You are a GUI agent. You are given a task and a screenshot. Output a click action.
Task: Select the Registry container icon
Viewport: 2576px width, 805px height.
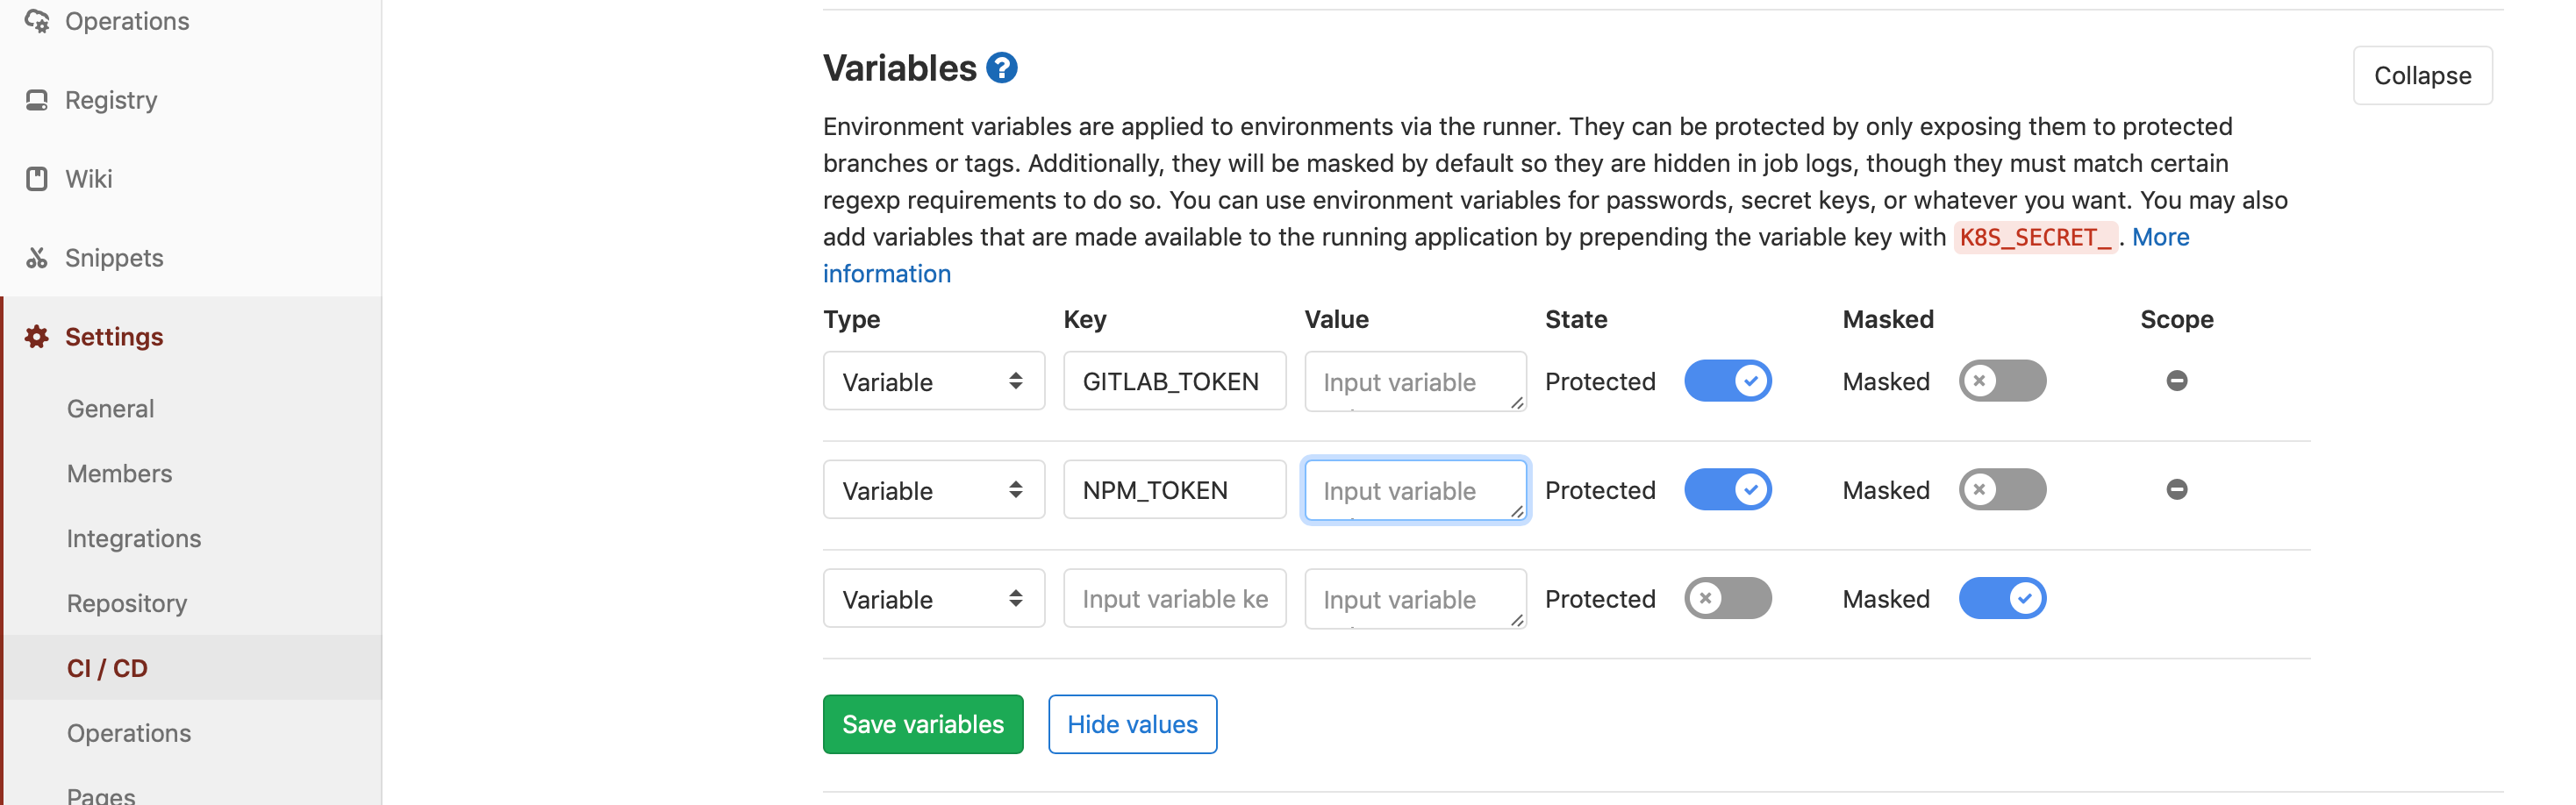[x=36, y=99]
